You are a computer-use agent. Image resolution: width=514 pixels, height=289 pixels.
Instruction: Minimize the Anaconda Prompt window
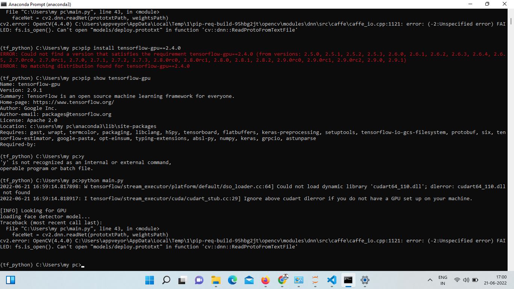470,4
